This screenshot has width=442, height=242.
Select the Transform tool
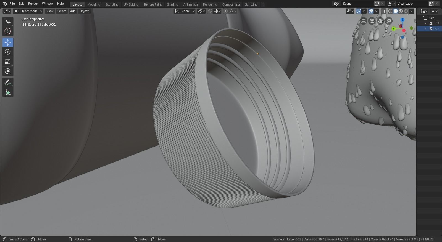[8, 71]
